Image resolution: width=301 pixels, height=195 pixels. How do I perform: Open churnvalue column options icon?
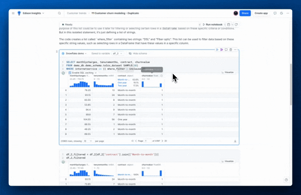(161, 76)
